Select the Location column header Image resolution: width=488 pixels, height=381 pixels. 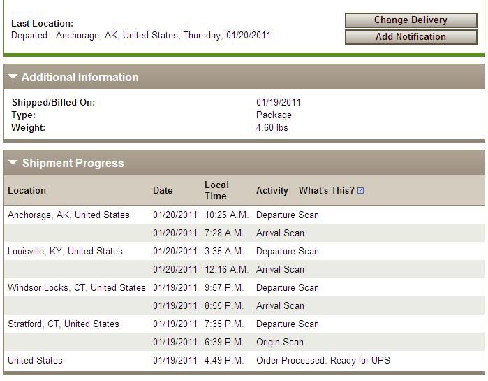pyautogui.click(x=27, y=190)
